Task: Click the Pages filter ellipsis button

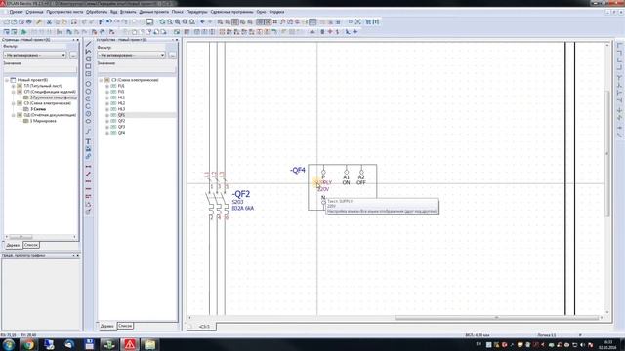Action: pyautogui.click(x=73, y=55)
